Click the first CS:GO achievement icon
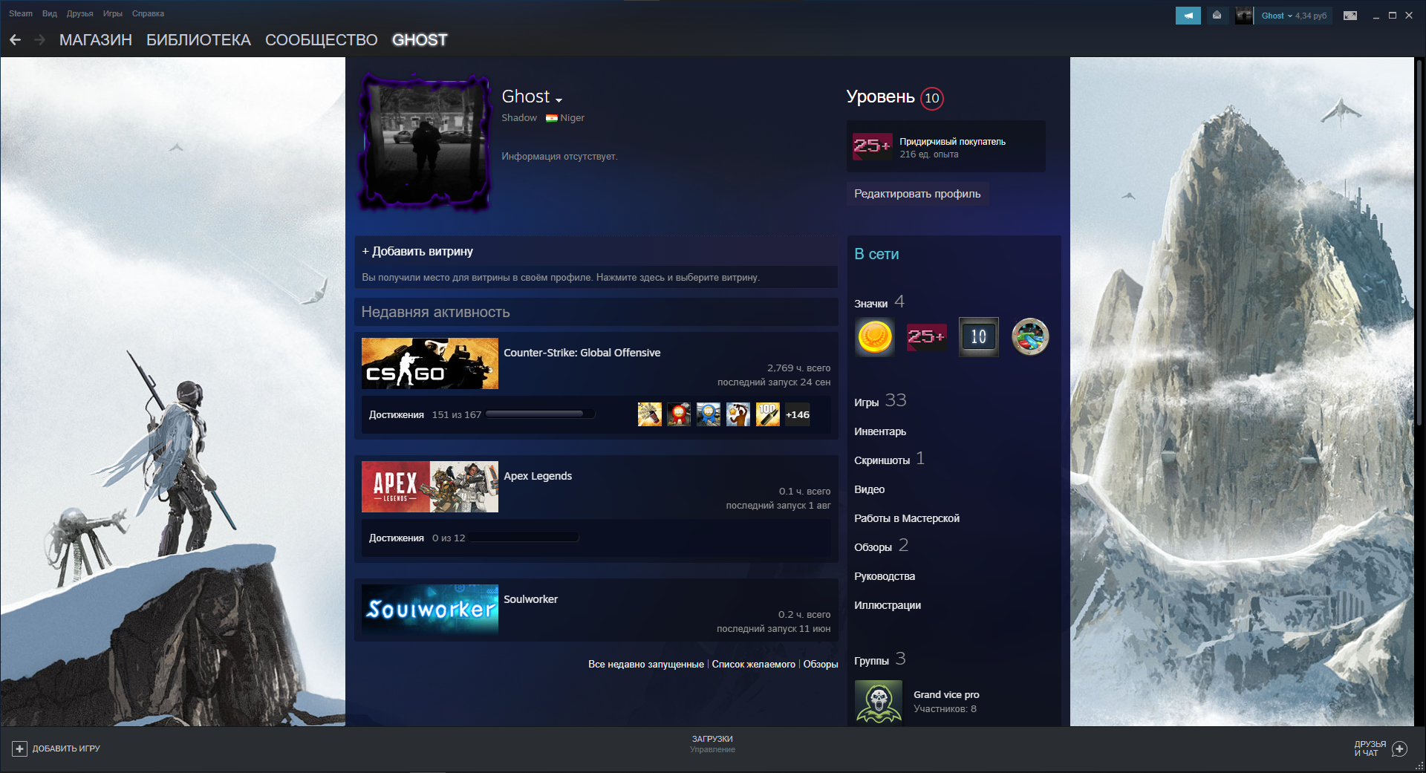The image size is (1426, 773). [x=650, y=414]
